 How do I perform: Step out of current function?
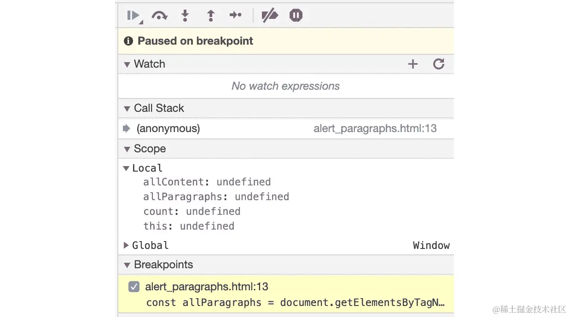coord(210,16)
